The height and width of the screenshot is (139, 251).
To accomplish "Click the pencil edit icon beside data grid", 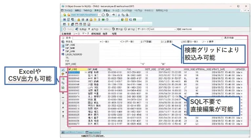I will click(63, 70).
